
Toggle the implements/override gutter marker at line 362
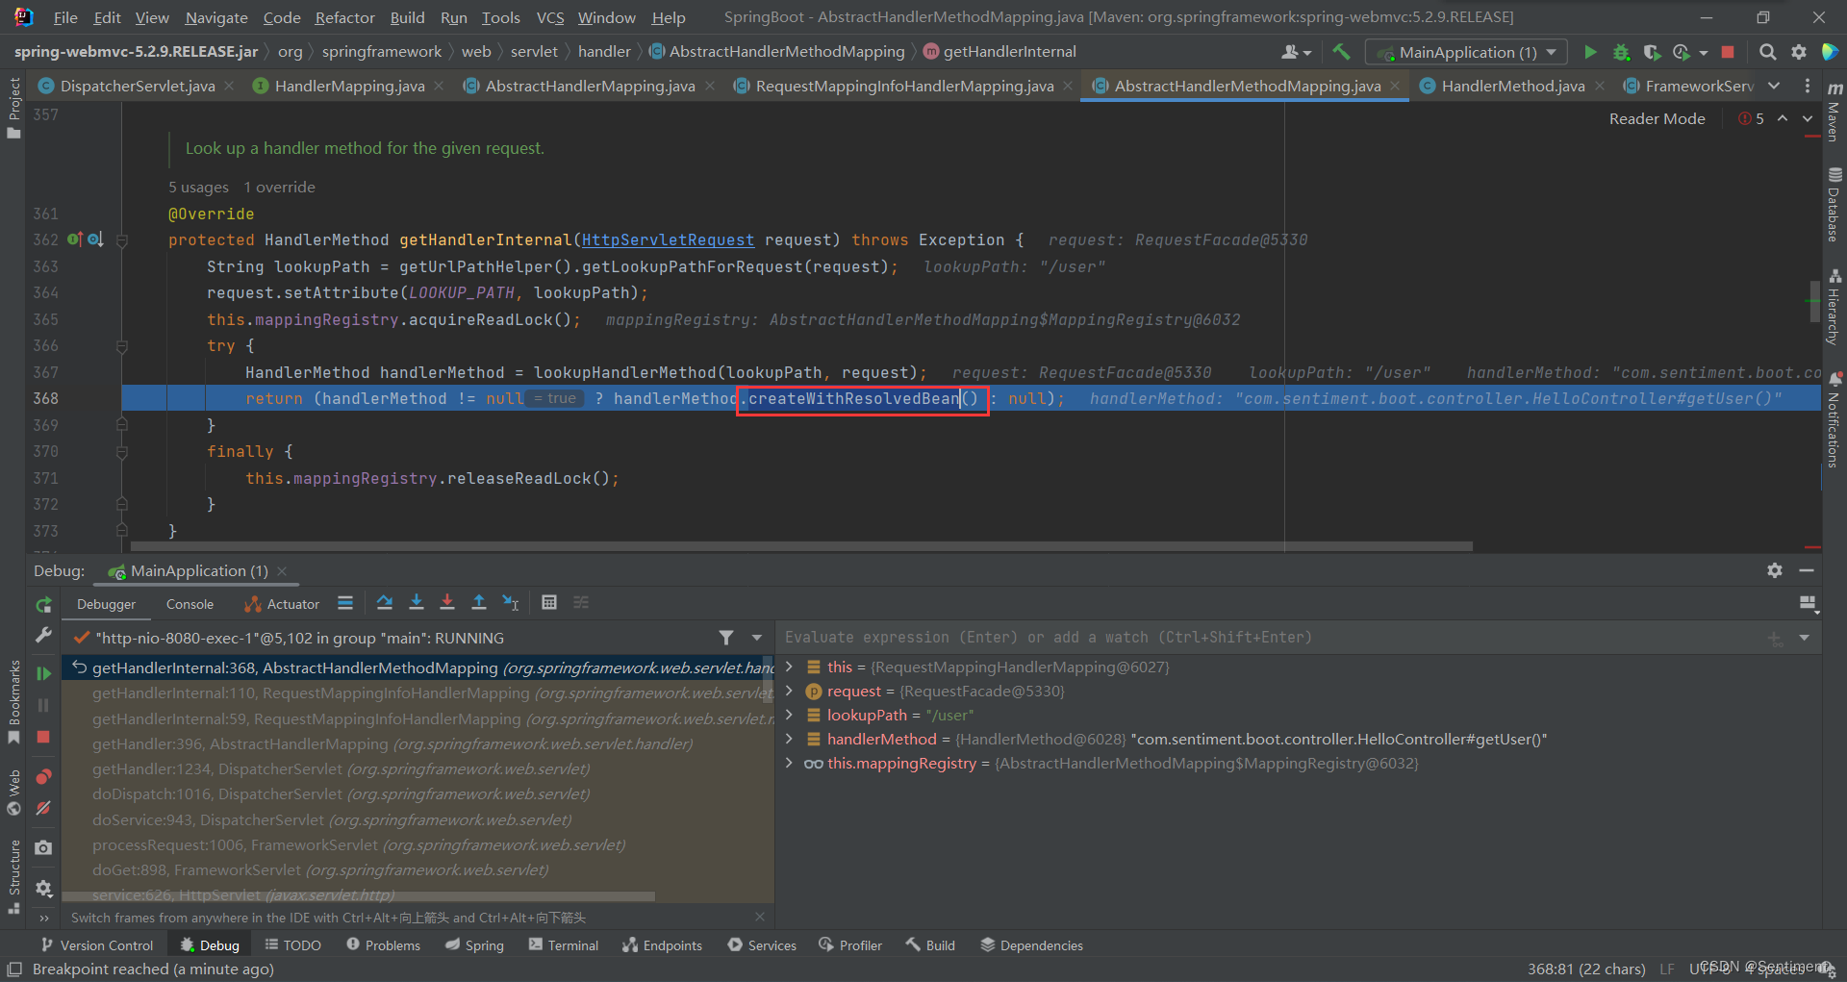[74, 239]
